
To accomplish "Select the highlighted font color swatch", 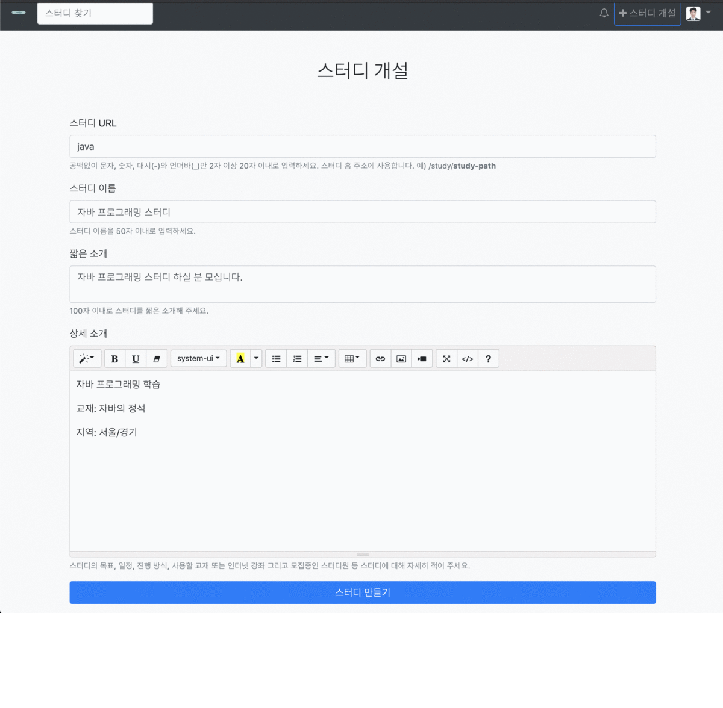I will pos(240,358).
